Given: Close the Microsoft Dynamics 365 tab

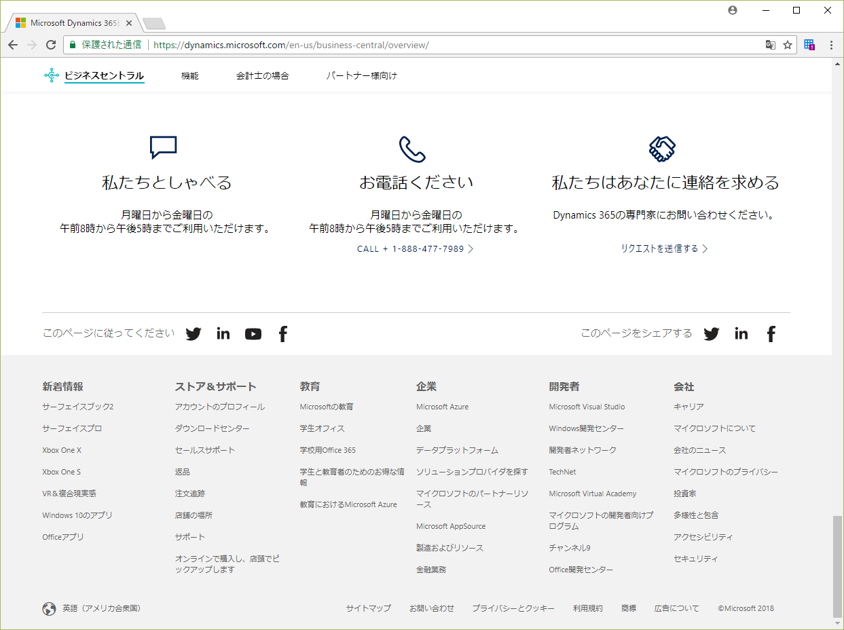Looking at the screenshot, I should (x=129, y=23).
